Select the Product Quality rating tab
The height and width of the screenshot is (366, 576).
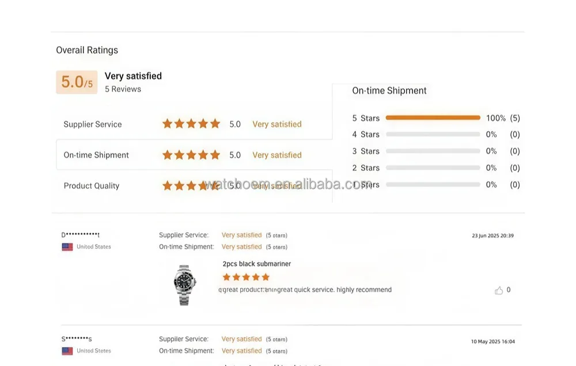point(92,186)
